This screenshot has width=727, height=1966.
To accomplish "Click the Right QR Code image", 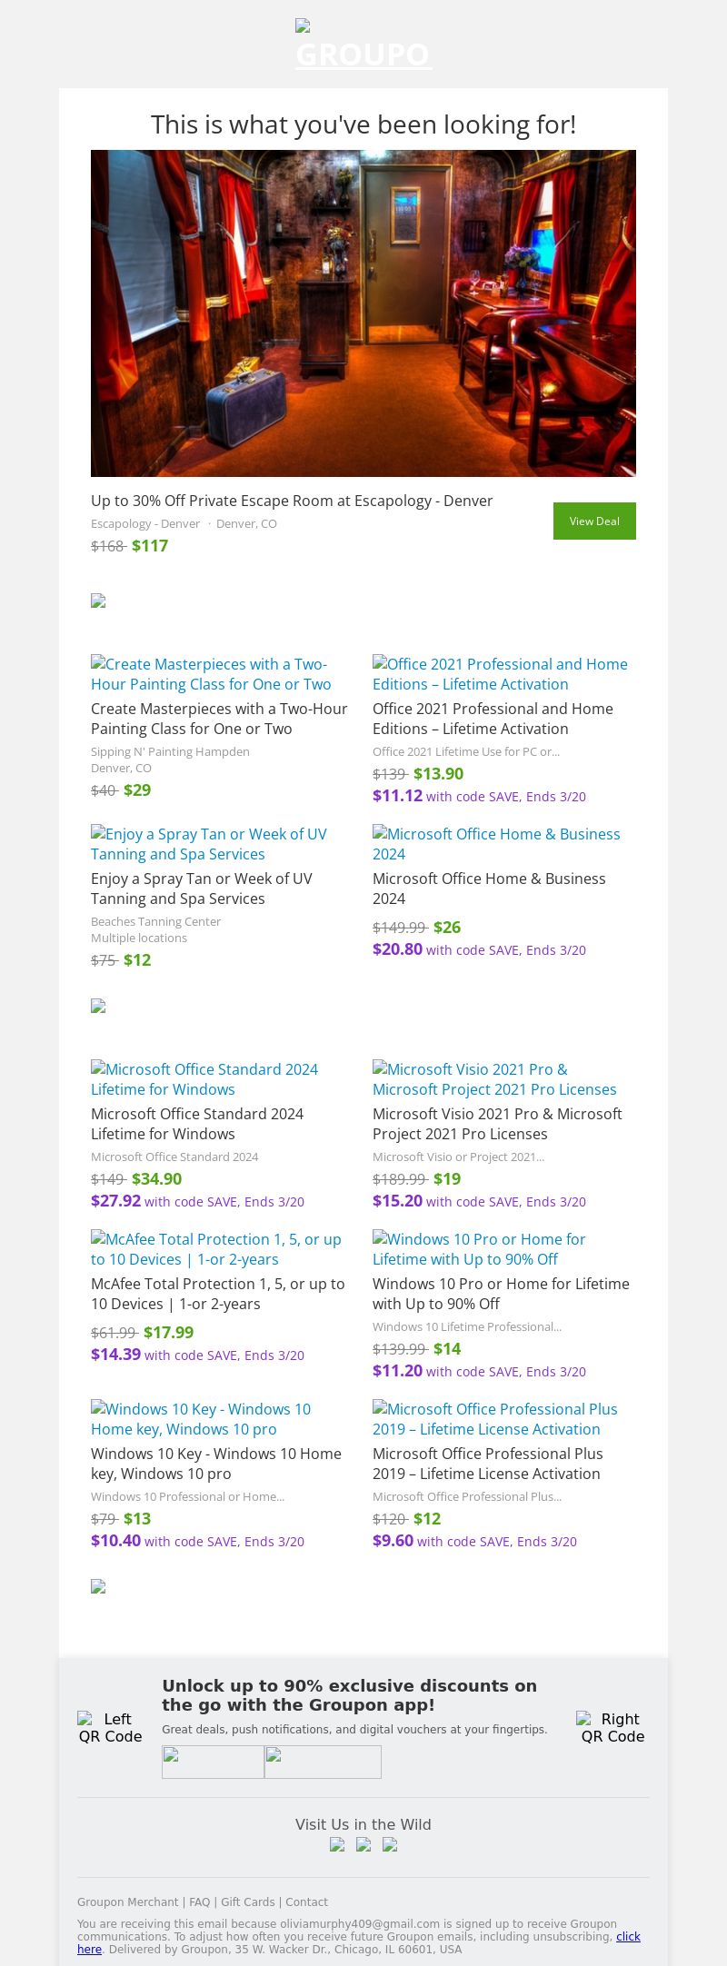I will pyautogui.click(x=612, y=1727).
